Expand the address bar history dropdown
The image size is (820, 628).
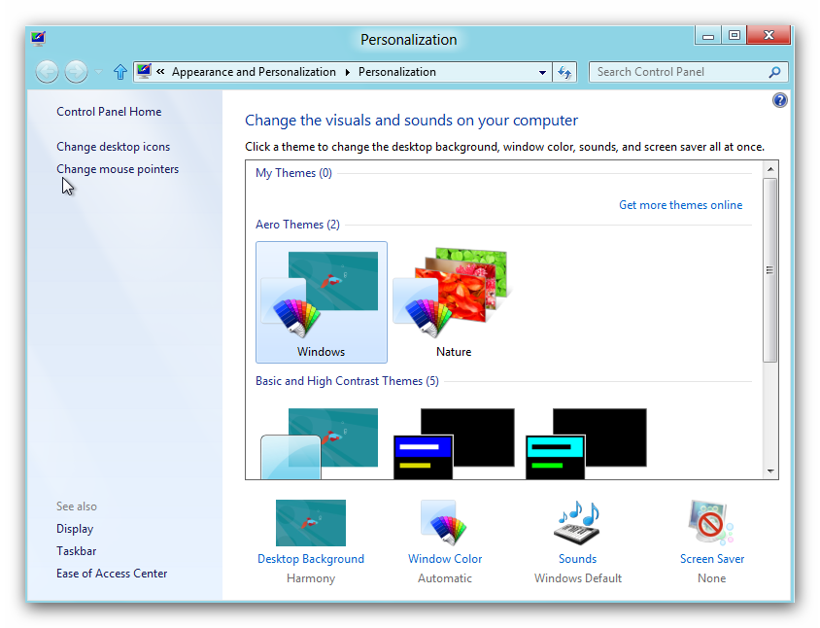tap(542, 72)
